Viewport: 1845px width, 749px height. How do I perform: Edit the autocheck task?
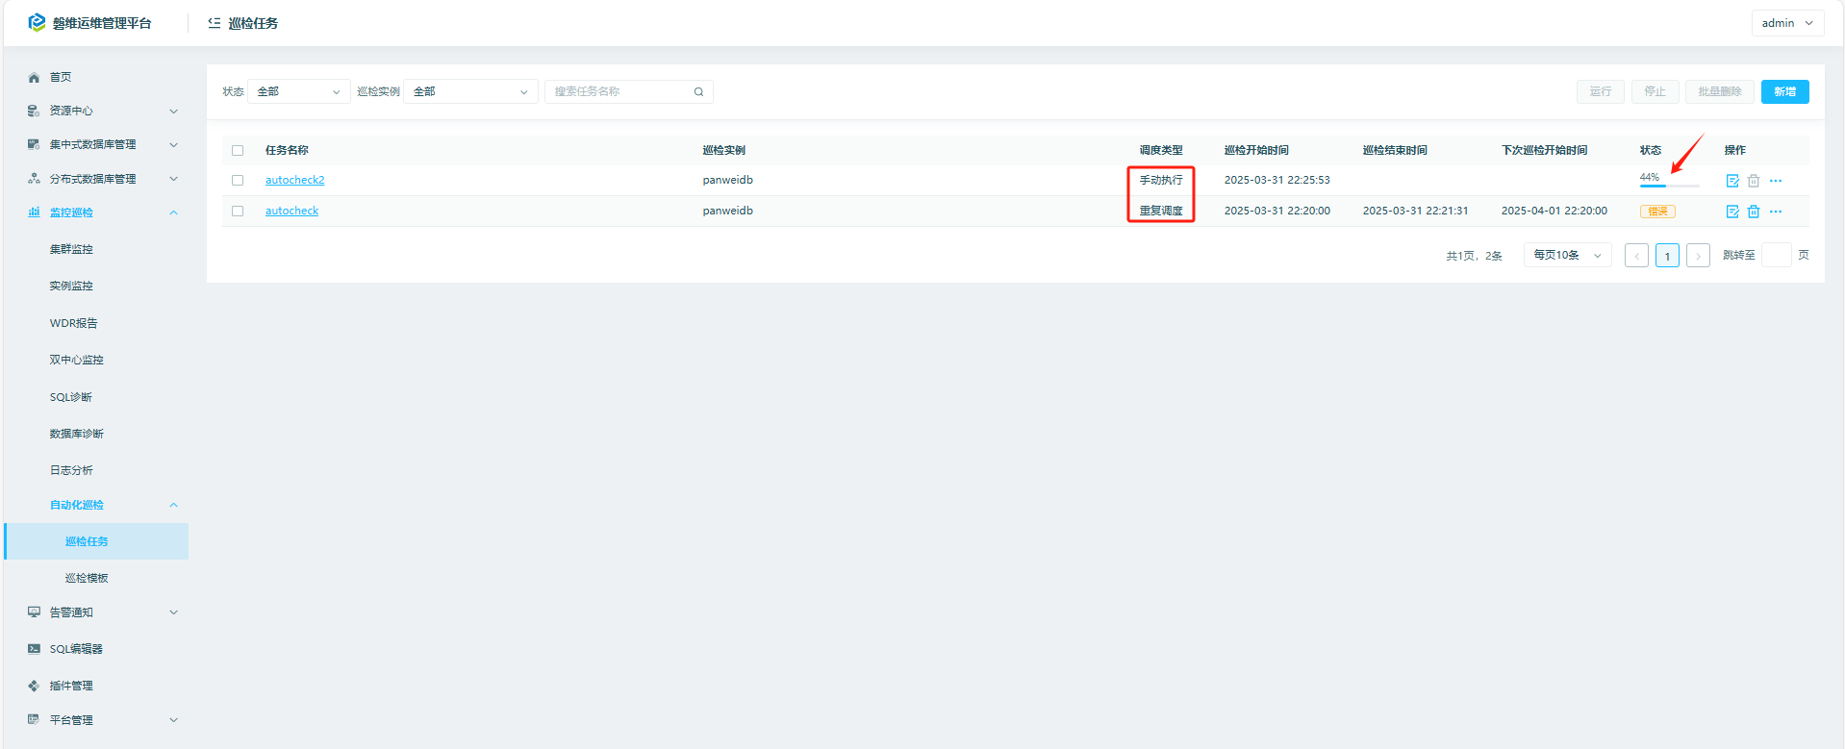point(1732,212)
